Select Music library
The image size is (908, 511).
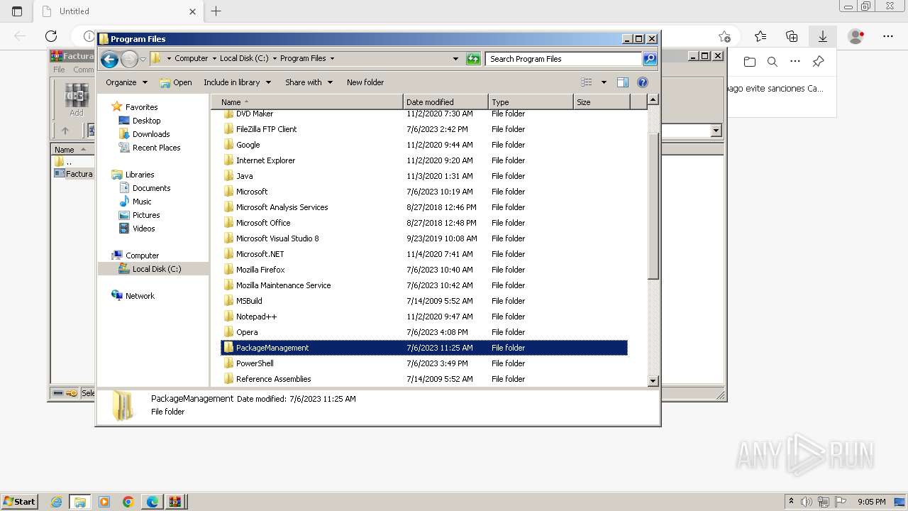(142, 202)
